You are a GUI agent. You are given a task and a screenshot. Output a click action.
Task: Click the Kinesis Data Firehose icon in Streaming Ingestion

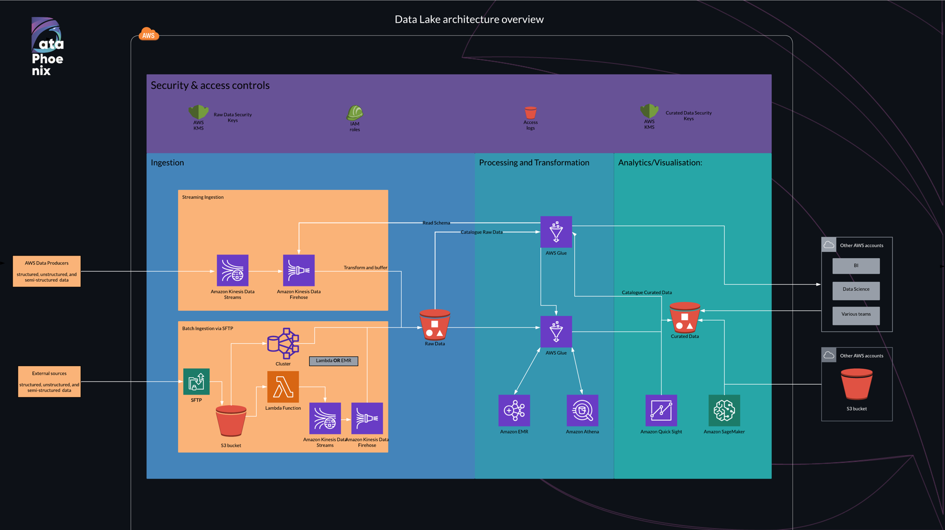tap(299, 271)
